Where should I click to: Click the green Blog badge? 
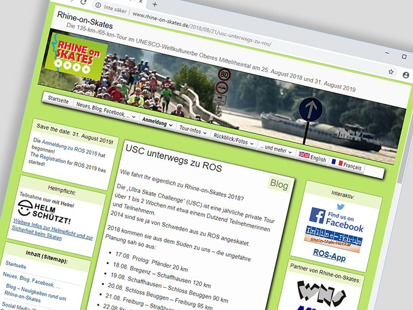coord(279,184)
